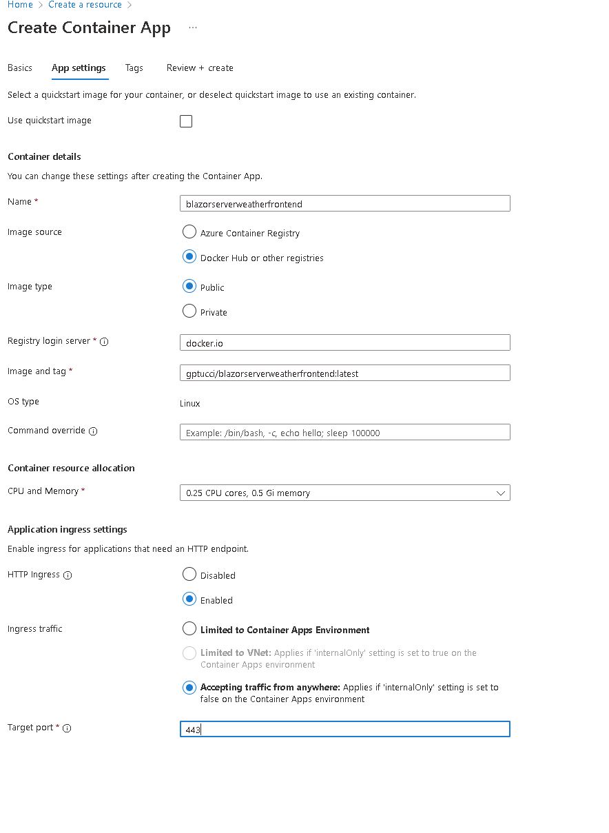609x833 pixels.
Task: Switch to the Basics tab
Action: (x=20, y=68)
